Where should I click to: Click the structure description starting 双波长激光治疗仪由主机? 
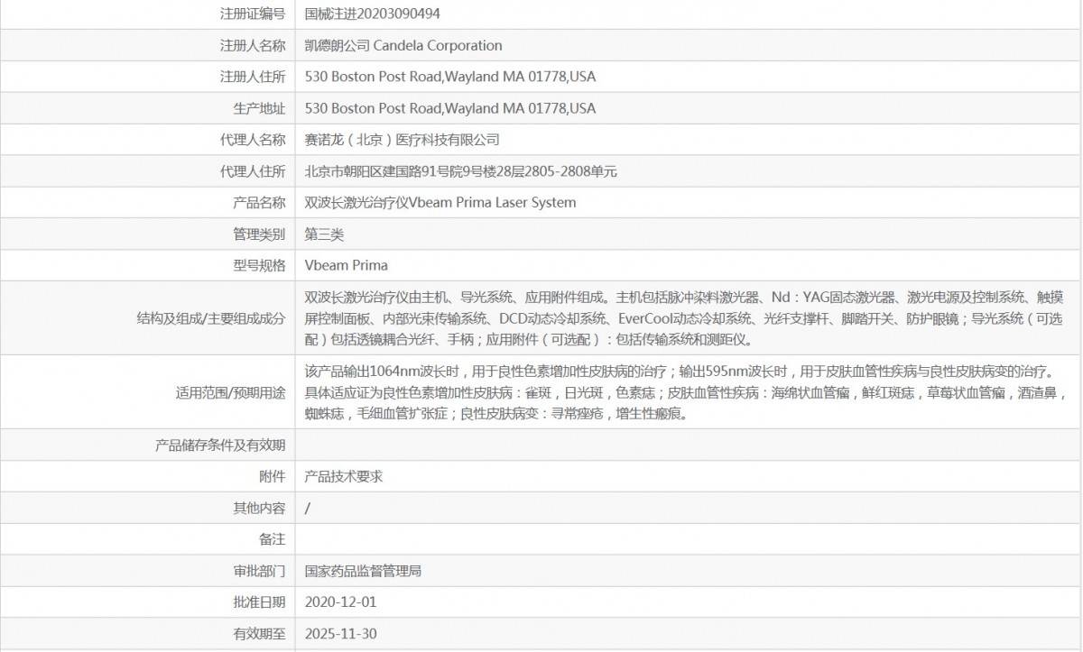[683, 318]
